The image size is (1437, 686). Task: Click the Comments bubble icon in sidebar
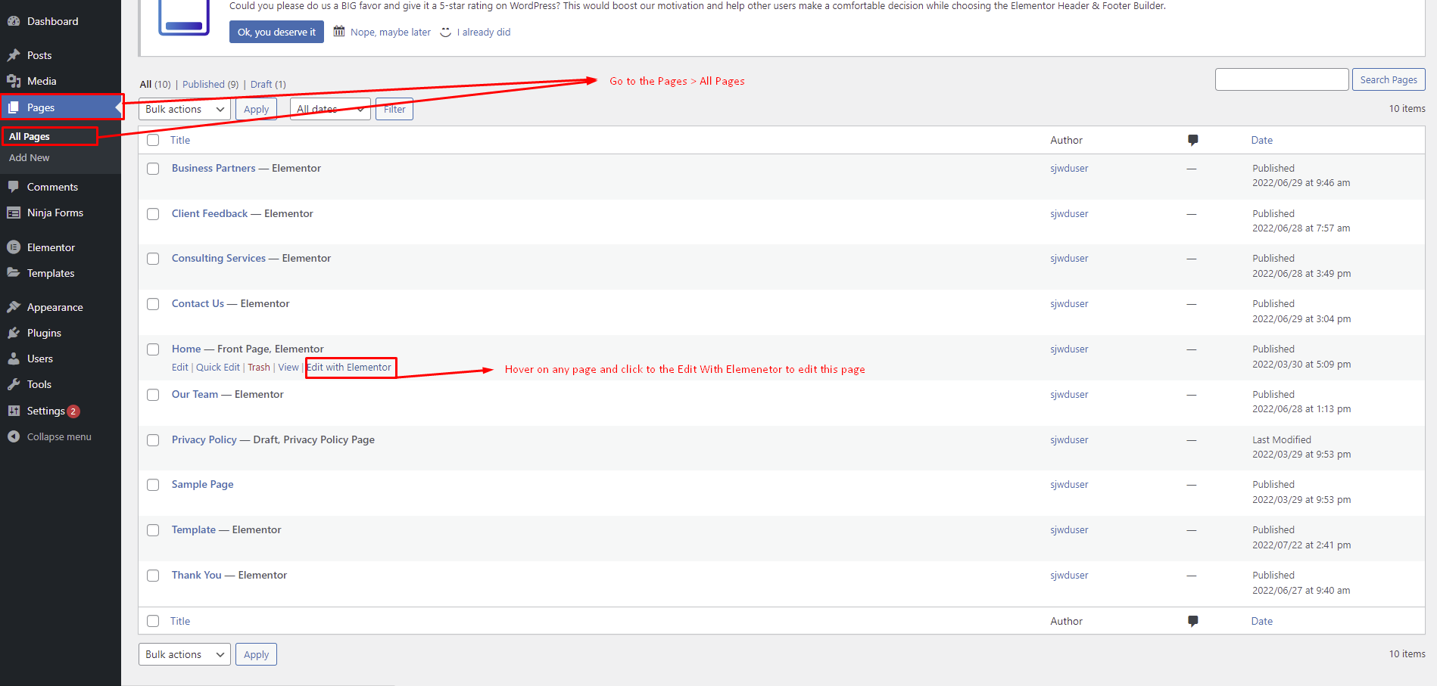click(14, 187)
